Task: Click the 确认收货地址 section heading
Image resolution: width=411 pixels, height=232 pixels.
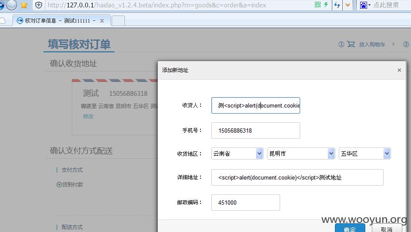Action: tap(74, 63)
